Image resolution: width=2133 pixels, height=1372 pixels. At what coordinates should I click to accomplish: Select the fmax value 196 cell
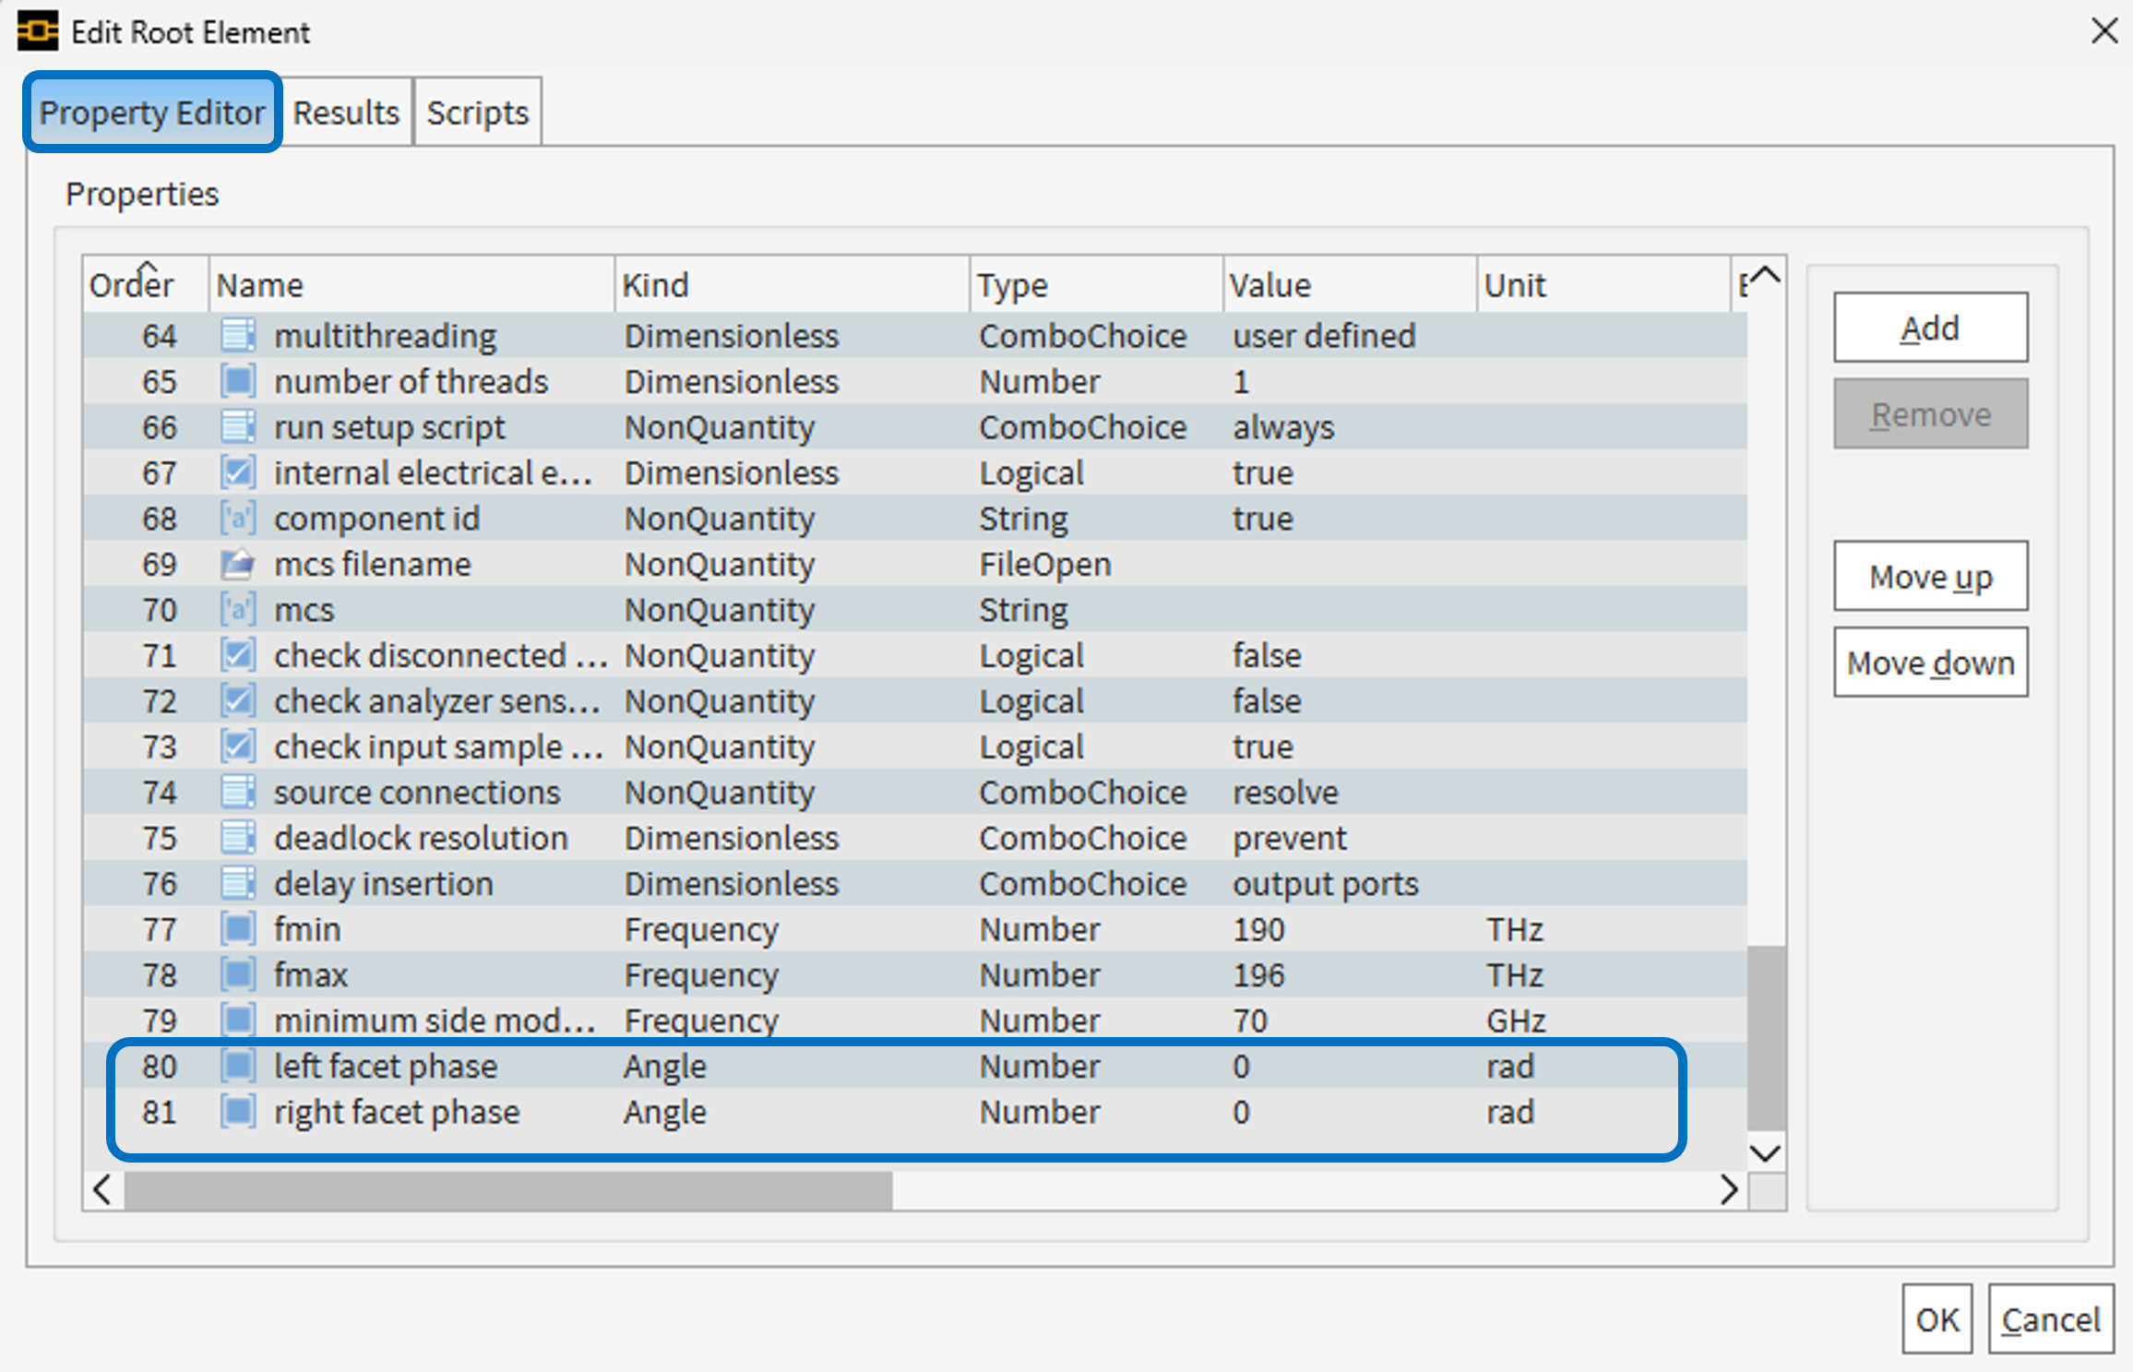1258,975
